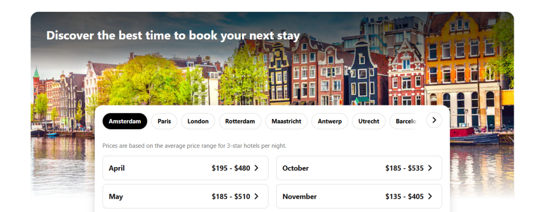Click chevron beside May price range
This screenshot has height=212, width=549.
point(256,196)
